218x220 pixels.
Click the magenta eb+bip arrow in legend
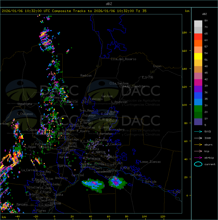tap(198, 158)
